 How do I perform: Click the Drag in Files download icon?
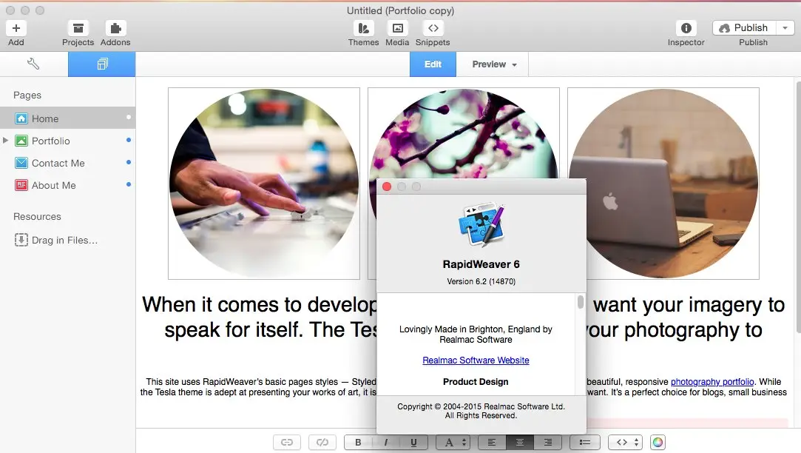point(21,240)
